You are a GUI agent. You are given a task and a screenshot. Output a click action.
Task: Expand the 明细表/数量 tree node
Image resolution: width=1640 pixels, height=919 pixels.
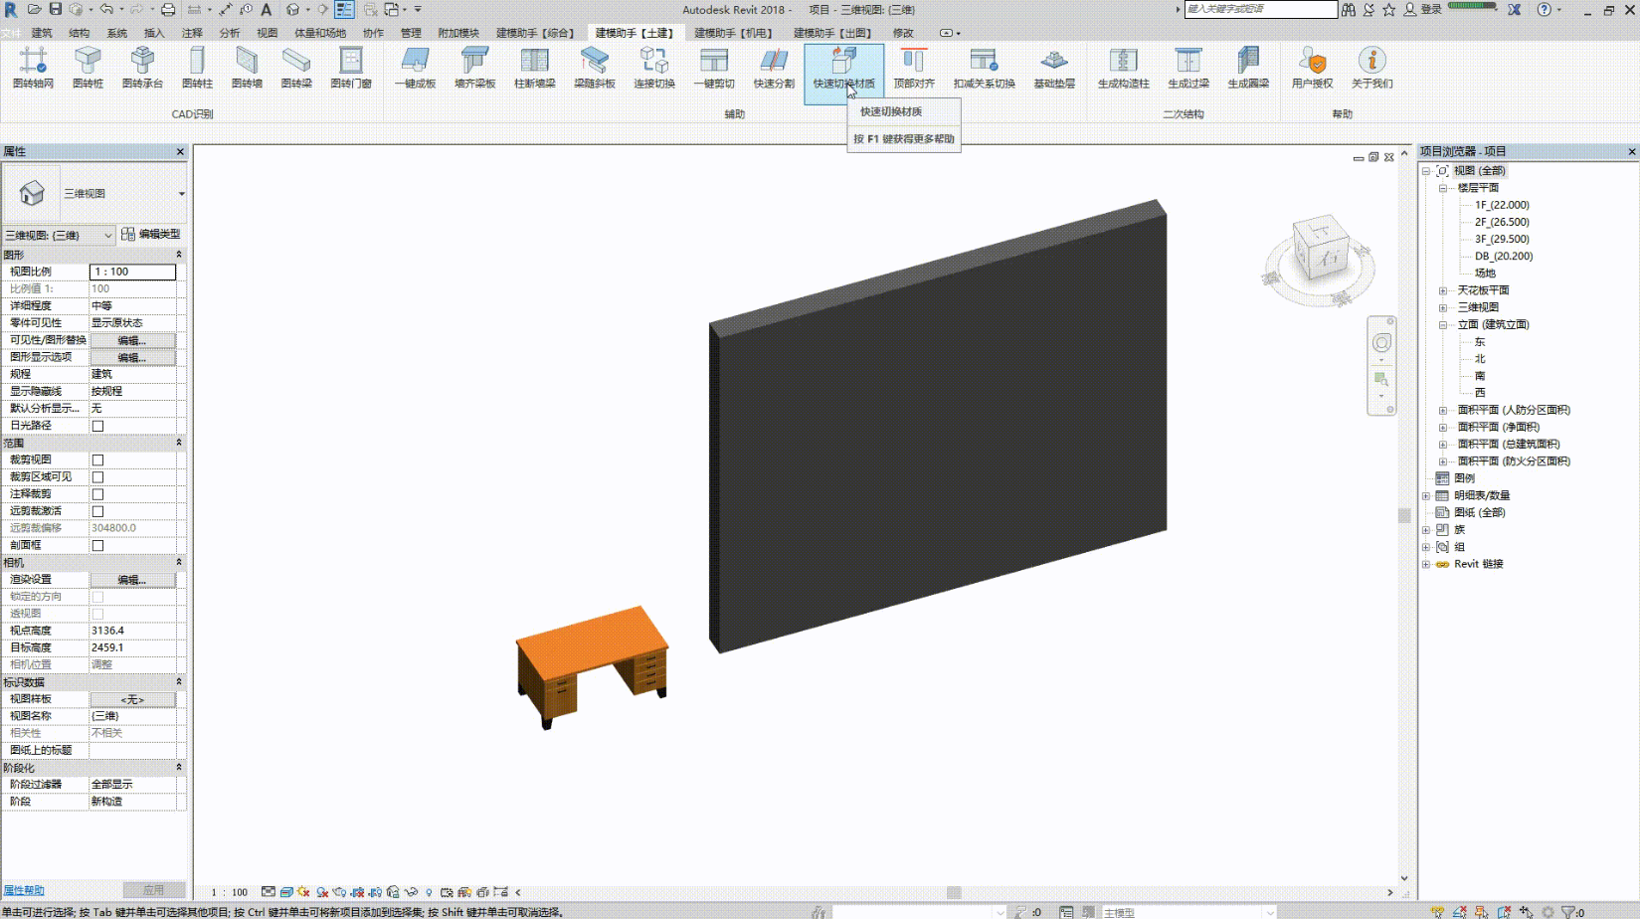[x=1426, y=495]
